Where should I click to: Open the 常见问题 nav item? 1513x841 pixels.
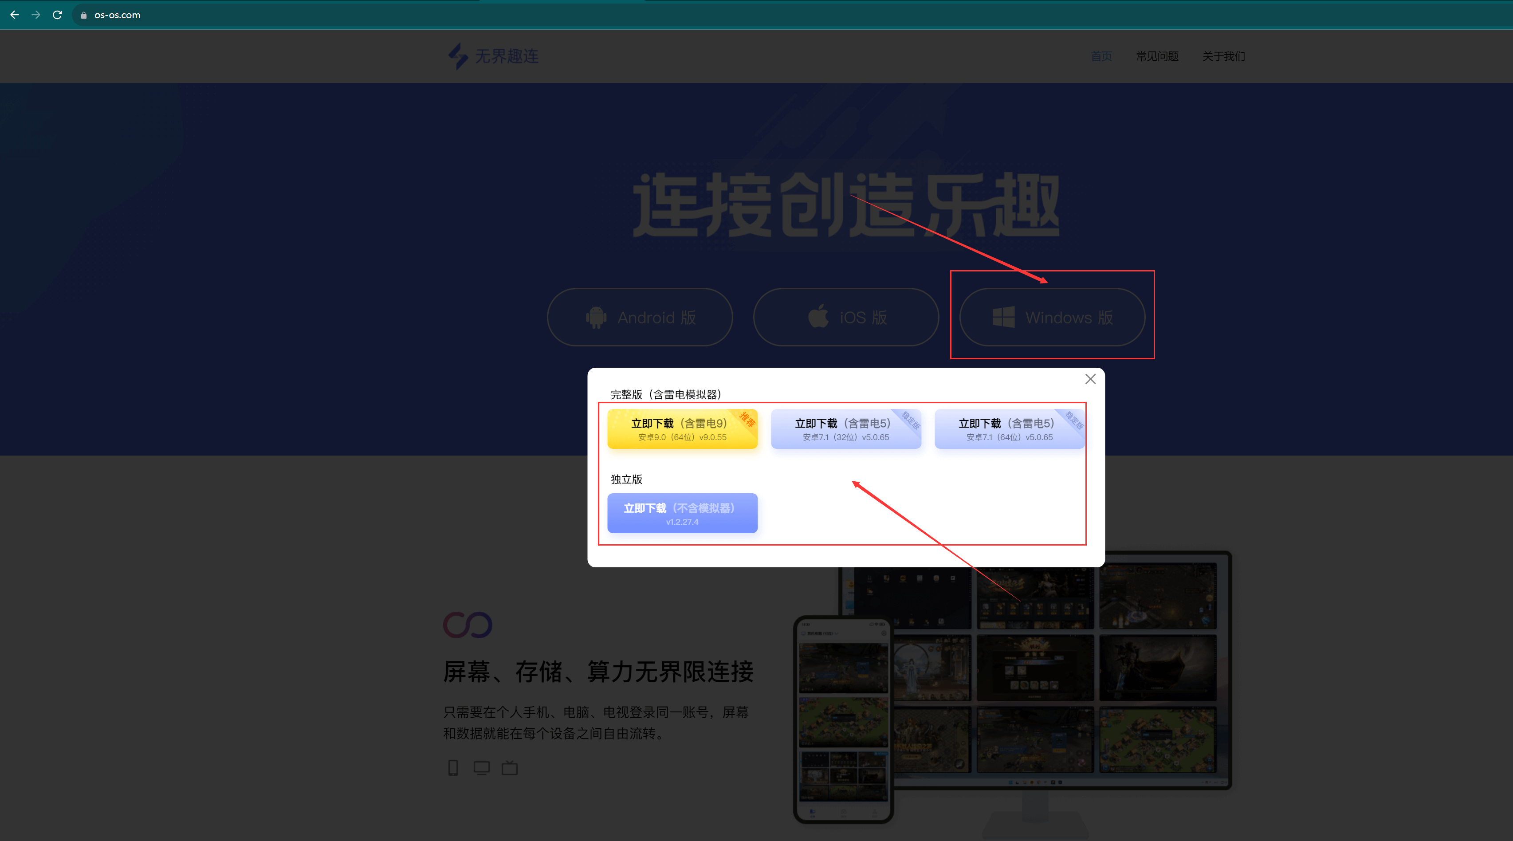(1157, 56)
